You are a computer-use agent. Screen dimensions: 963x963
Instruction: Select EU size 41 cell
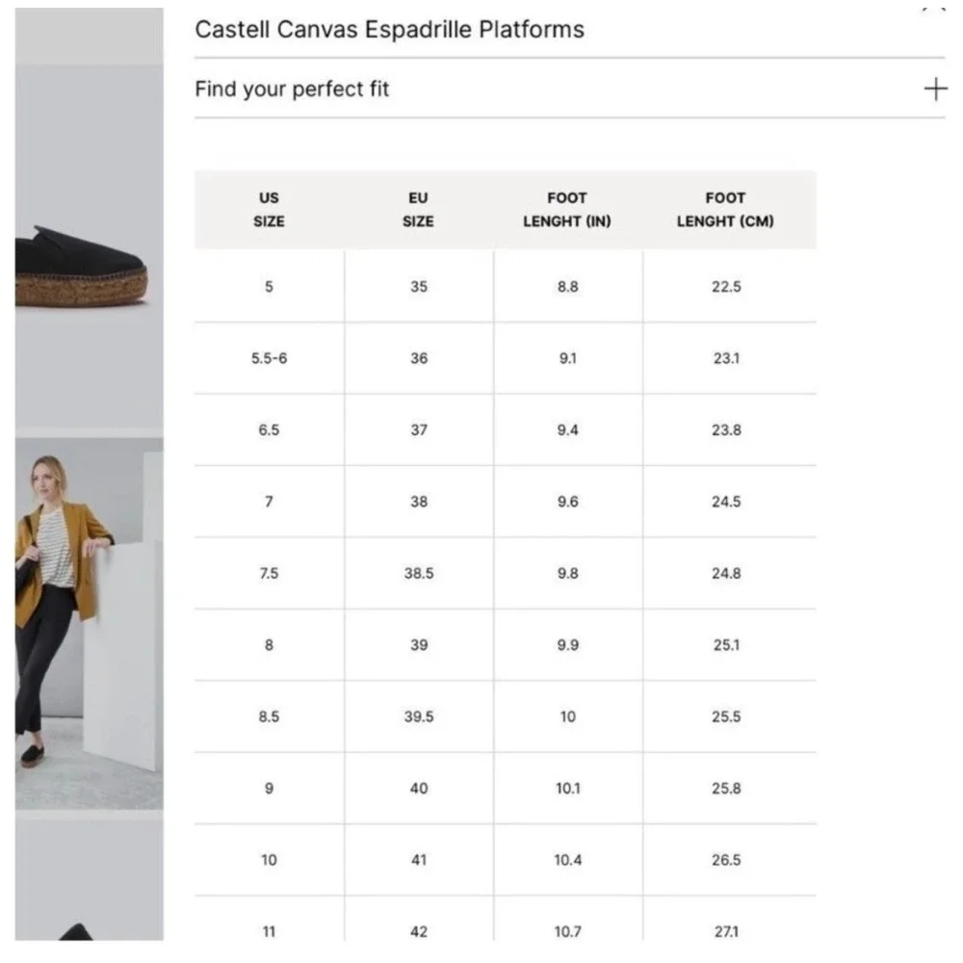tap(419, 860)
